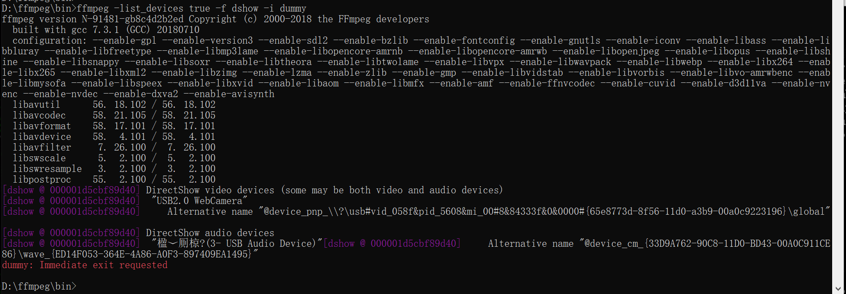Click the libavutil version row

click(114, 105)
